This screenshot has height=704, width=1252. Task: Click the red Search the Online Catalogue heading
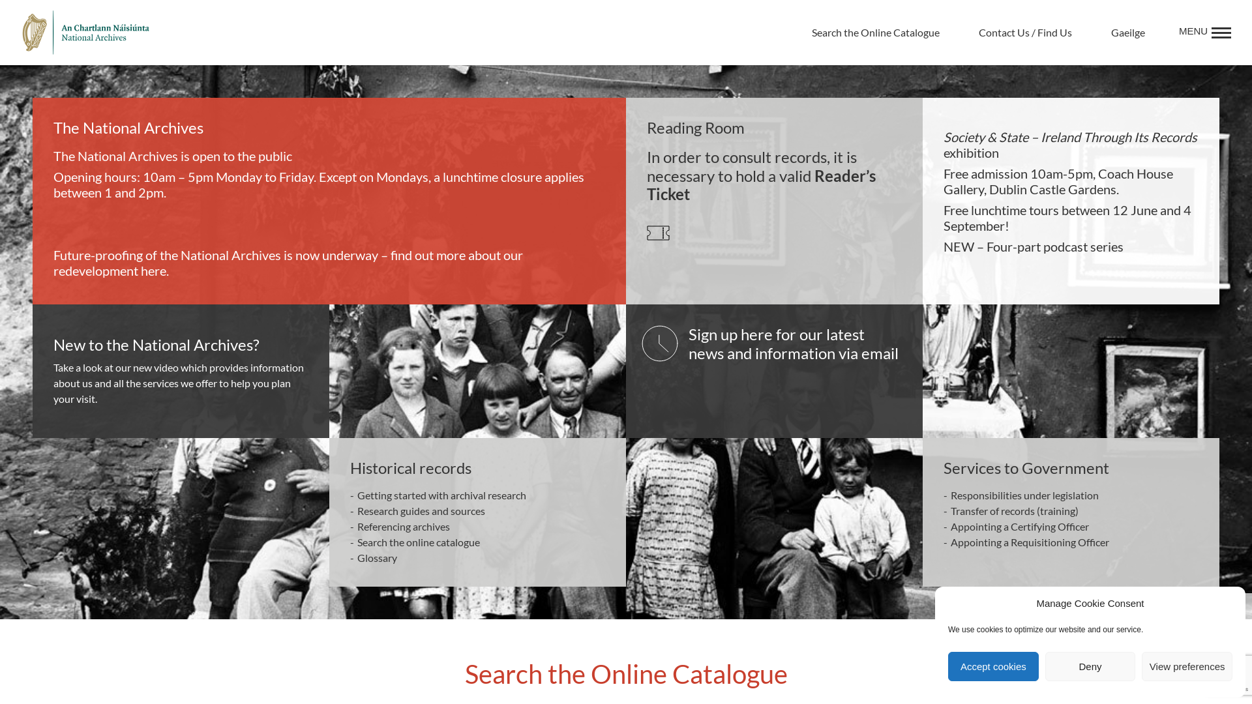pos(626,674)
